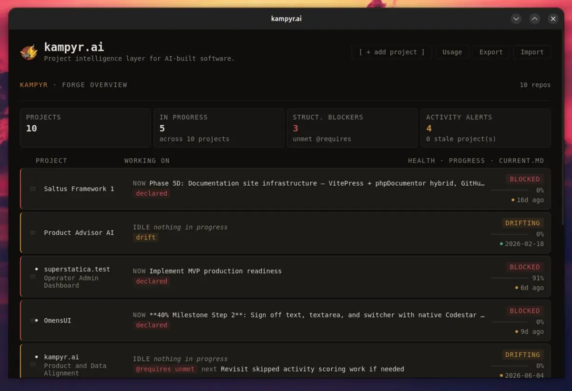572x391 pixels.
Task: Click Implement MVP production readiness text
Action: click(x=215, y=271)
